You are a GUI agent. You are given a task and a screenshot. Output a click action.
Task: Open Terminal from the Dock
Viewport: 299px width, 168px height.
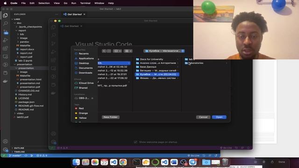(x=136, y=162)
